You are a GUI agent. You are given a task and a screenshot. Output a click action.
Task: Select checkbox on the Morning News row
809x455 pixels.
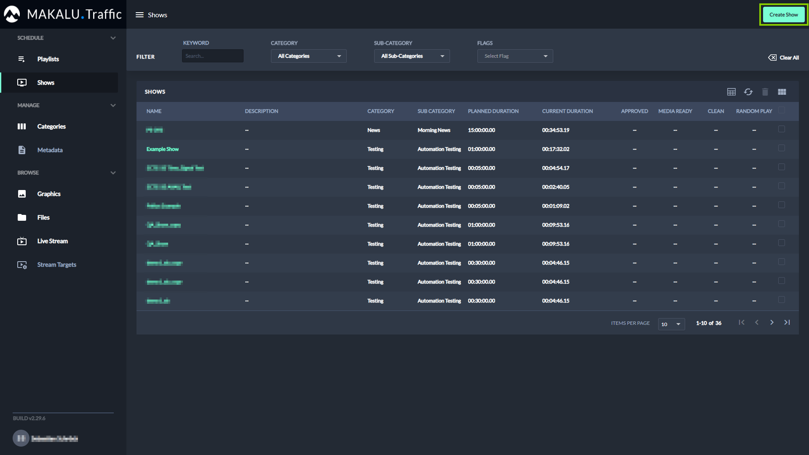tap(782, 129)
